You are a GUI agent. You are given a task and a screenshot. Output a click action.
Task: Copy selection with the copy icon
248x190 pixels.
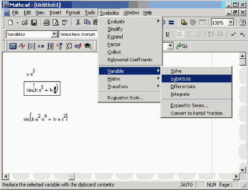87,22
